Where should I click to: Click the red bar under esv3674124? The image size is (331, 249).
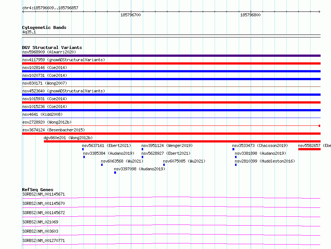point(171,134)
